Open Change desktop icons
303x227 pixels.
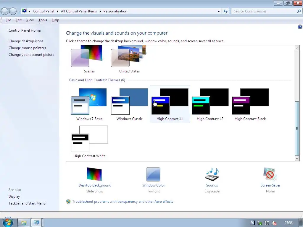(26, 41)
